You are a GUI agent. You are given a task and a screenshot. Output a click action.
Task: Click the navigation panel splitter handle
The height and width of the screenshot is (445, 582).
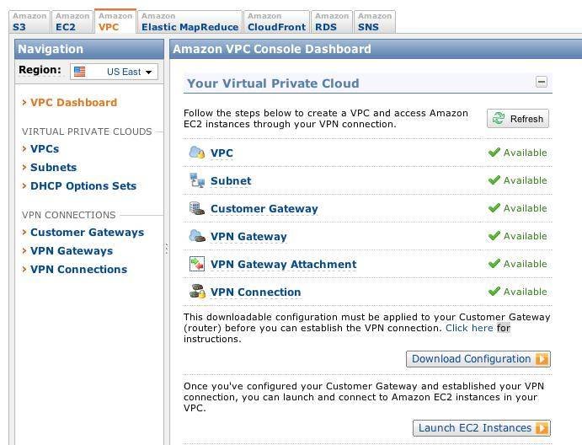tap(166, 249)
